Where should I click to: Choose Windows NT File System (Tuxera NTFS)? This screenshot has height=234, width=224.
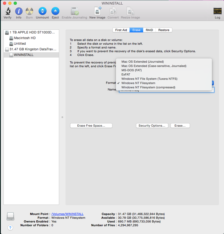click(164, 79)
